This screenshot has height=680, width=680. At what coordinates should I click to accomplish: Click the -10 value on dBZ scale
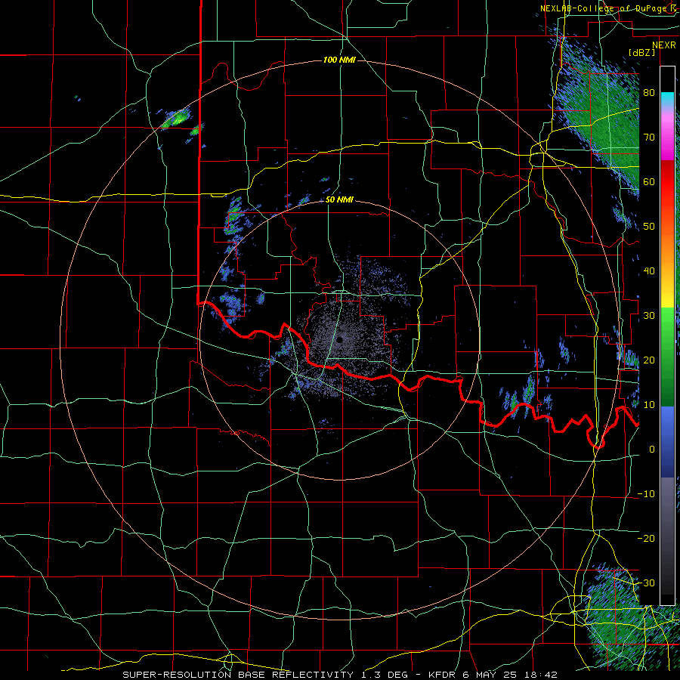(646, 494)
